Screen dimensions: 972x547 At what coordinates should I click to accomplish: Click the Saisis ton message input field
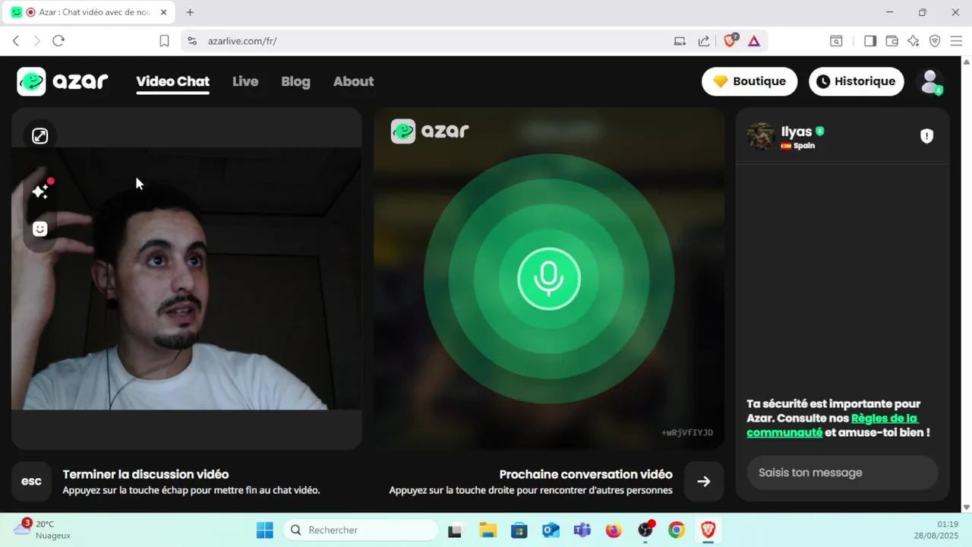click(843, 473)
